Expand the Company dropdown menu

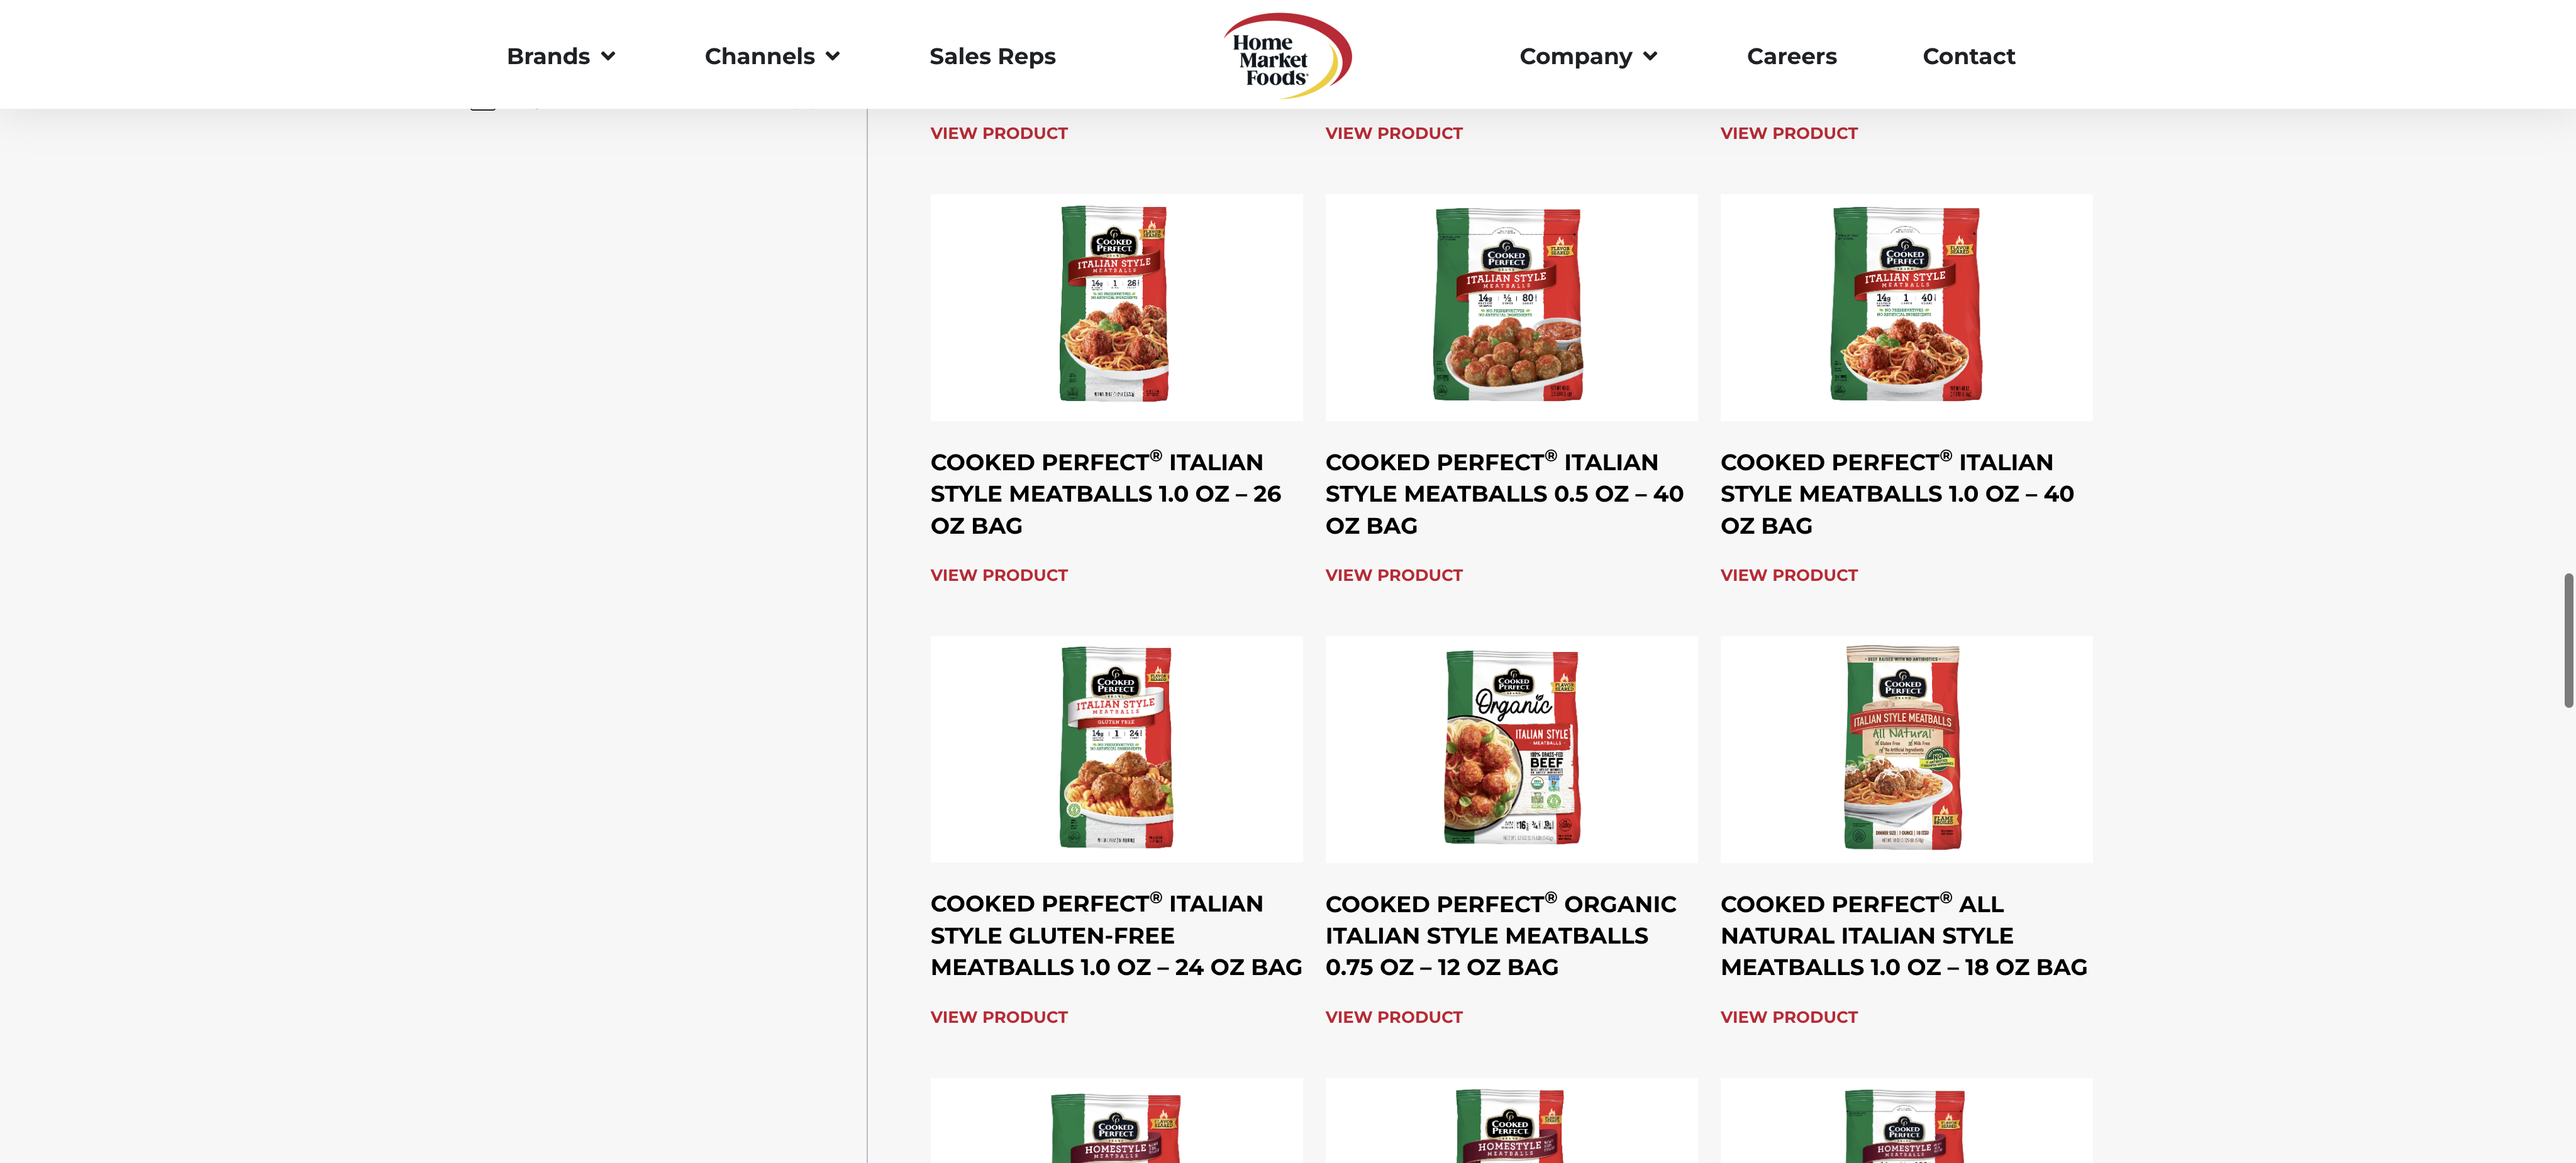[x=1588, y=56]
